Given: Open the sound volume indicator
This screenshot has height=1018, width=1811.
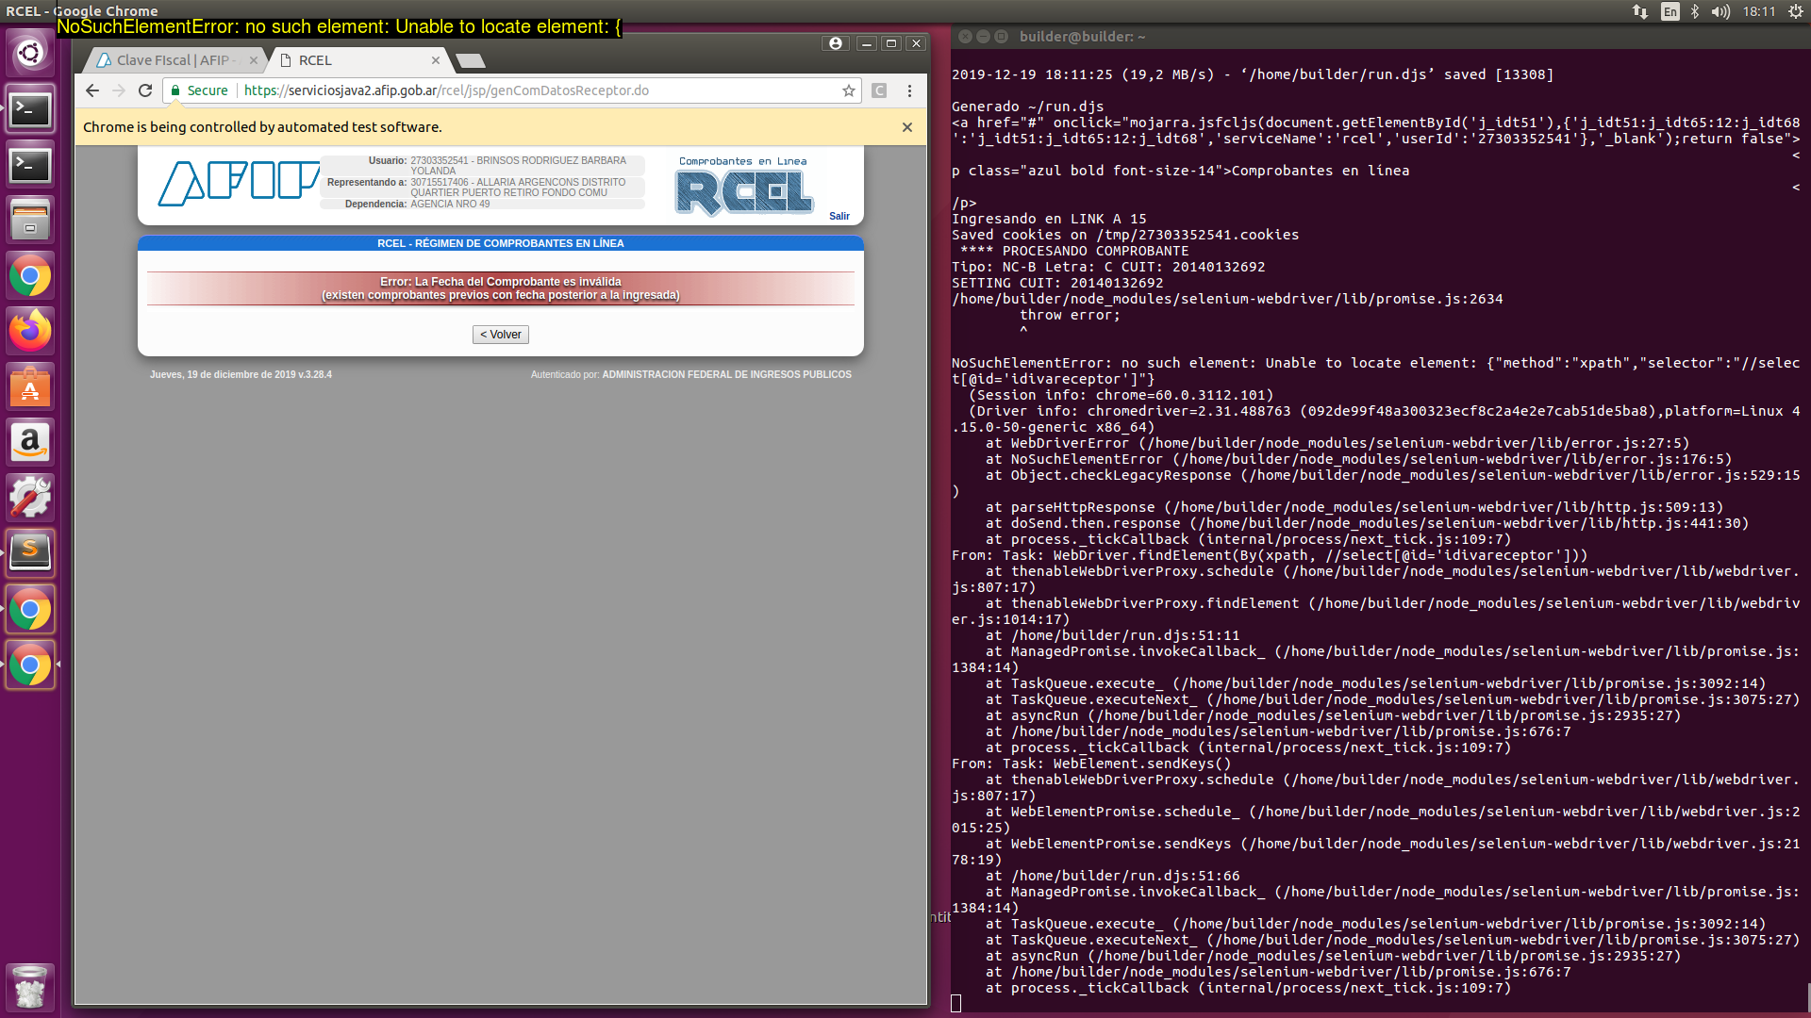Looking at the screenshot, I should point(1720,11).
